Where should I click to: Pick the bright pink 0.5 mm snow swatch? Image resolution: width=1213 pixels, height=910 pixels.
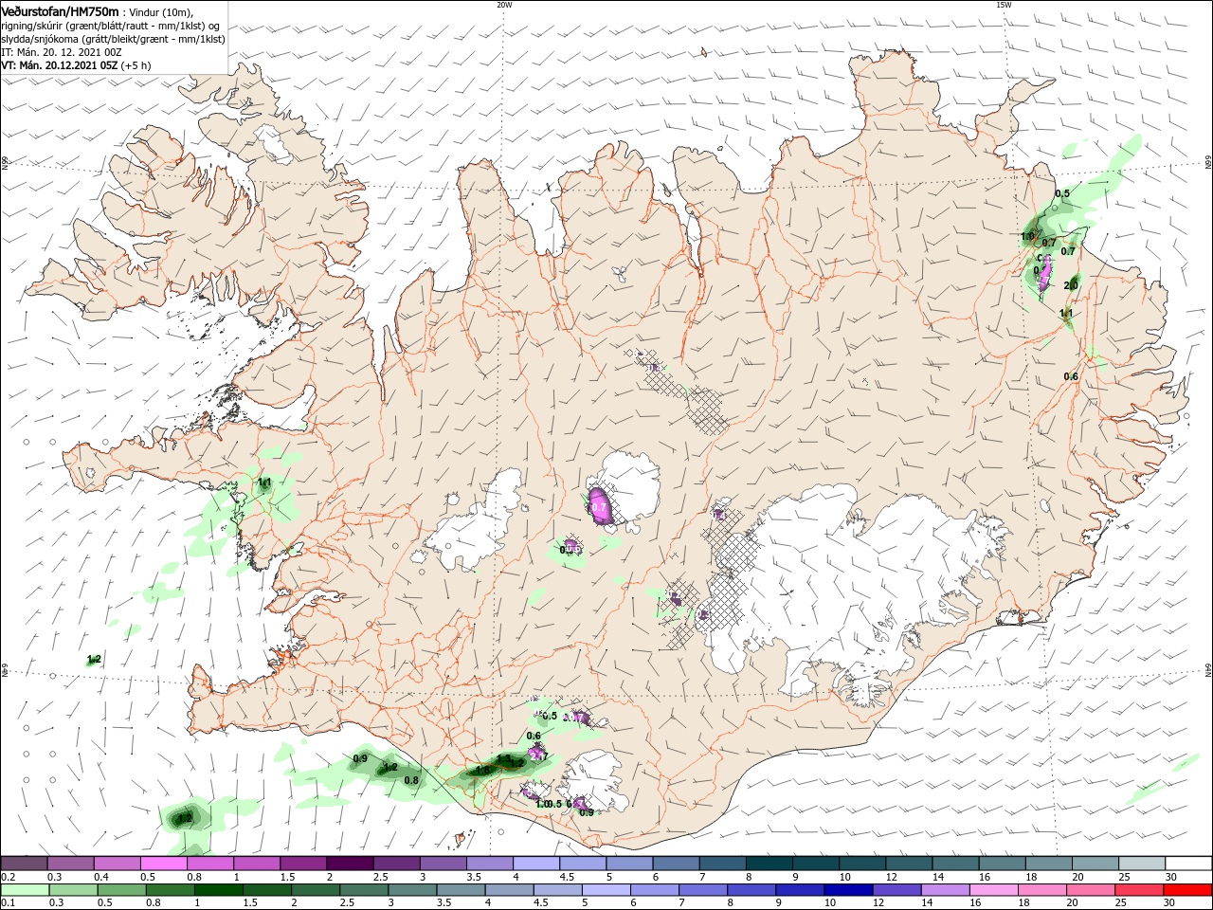click(163, 864)
